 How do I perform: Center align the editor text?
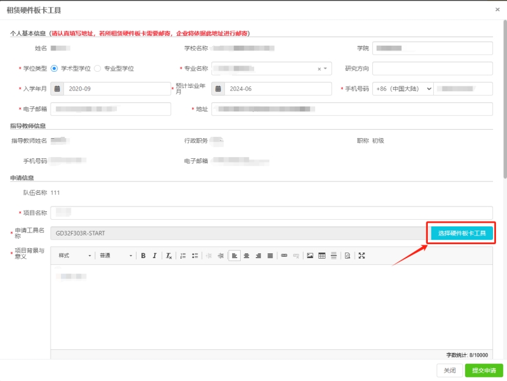(247, 256)
